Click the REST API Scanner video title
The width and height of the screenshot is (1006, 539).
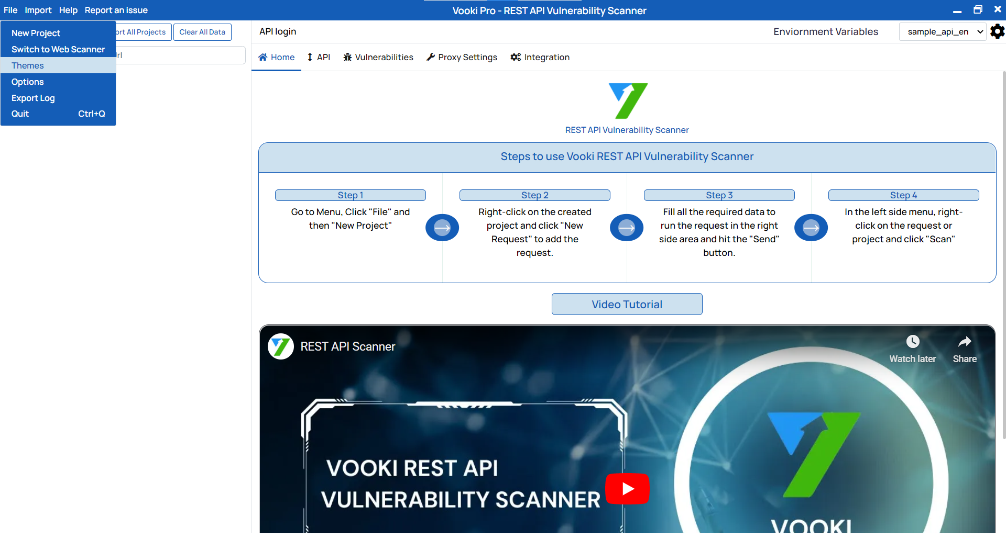(348, 346)
